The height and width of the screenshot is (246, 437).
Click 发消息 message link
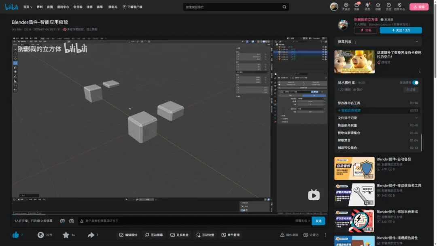tap(387, 19)
